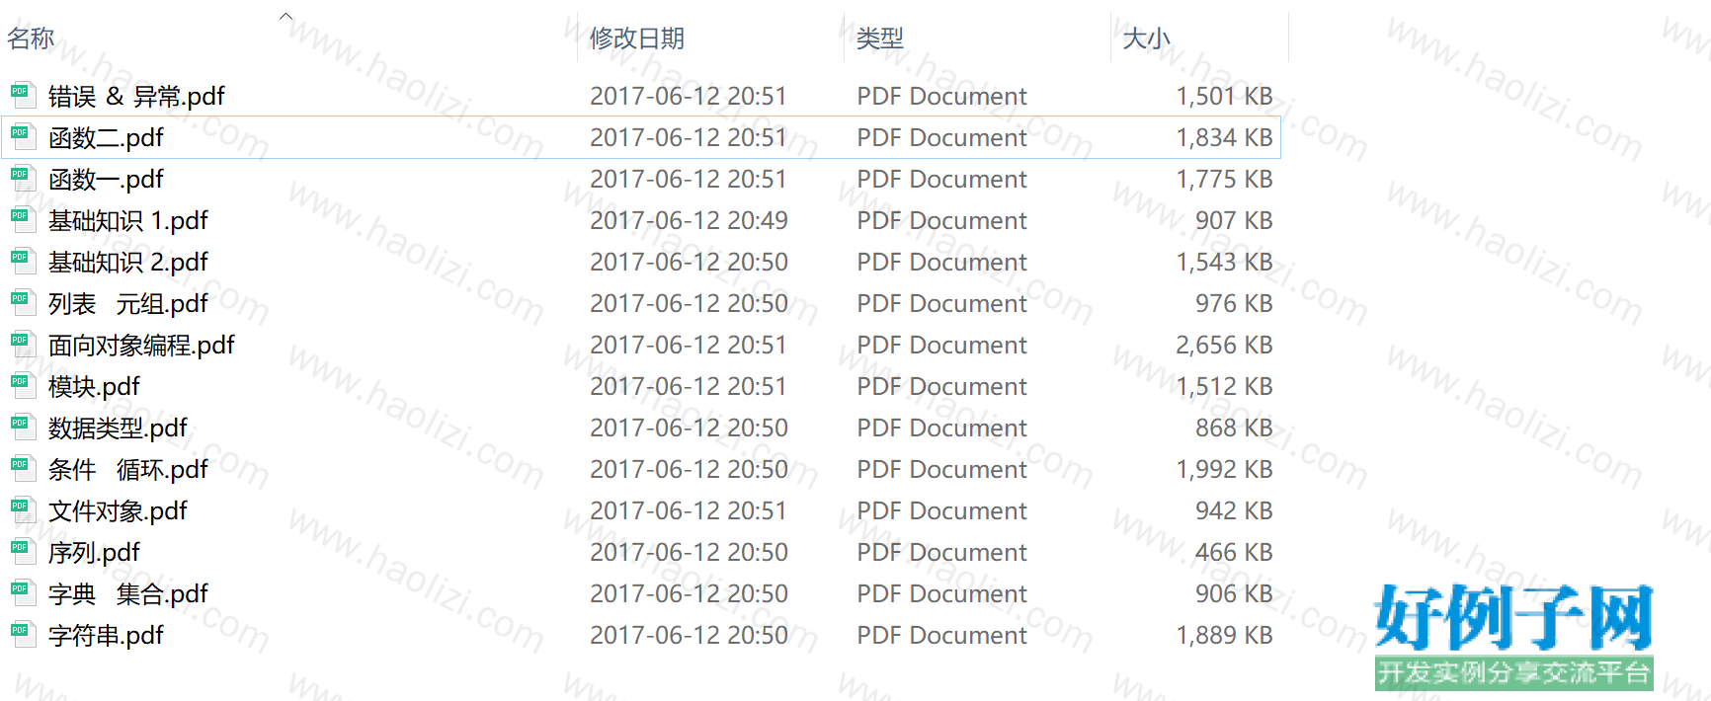This screenshot has width=1711, height=701.
Task: Click PDF Document type of 模块.pdf
Action: (941, 387)
